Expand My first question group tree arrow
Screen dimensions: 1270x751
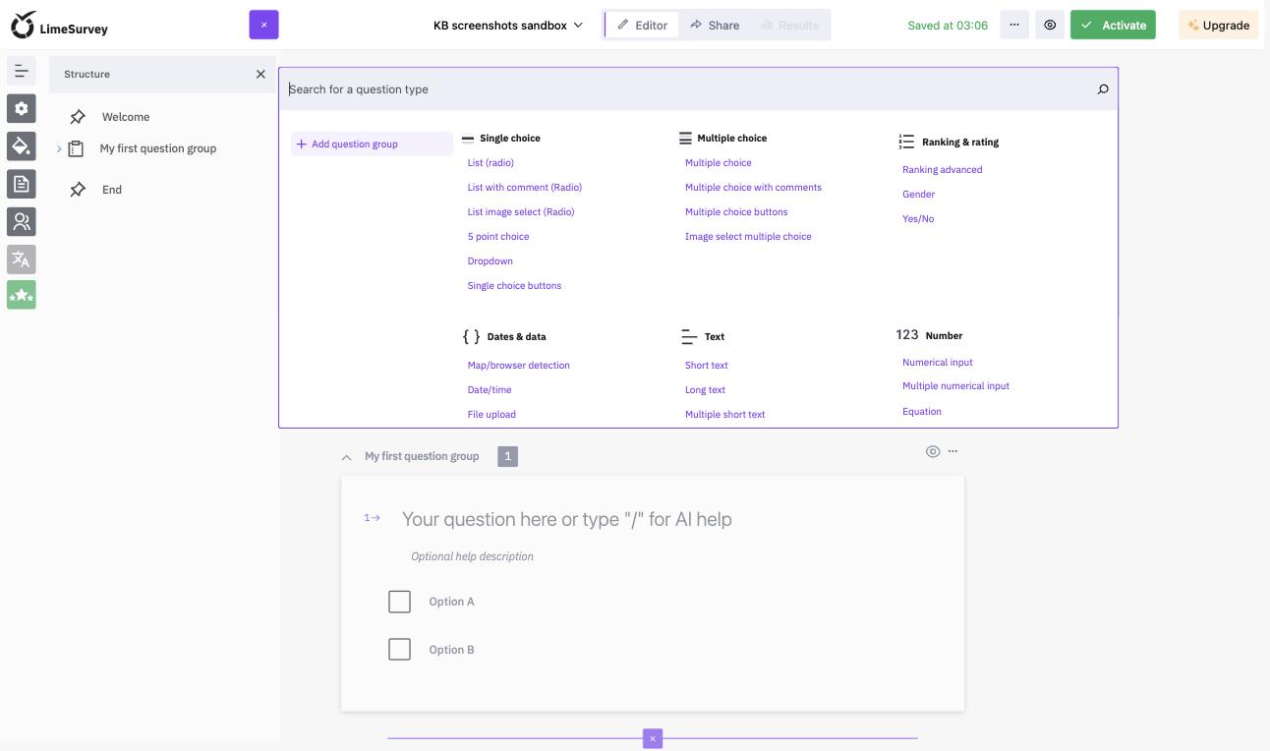(59, 148)
